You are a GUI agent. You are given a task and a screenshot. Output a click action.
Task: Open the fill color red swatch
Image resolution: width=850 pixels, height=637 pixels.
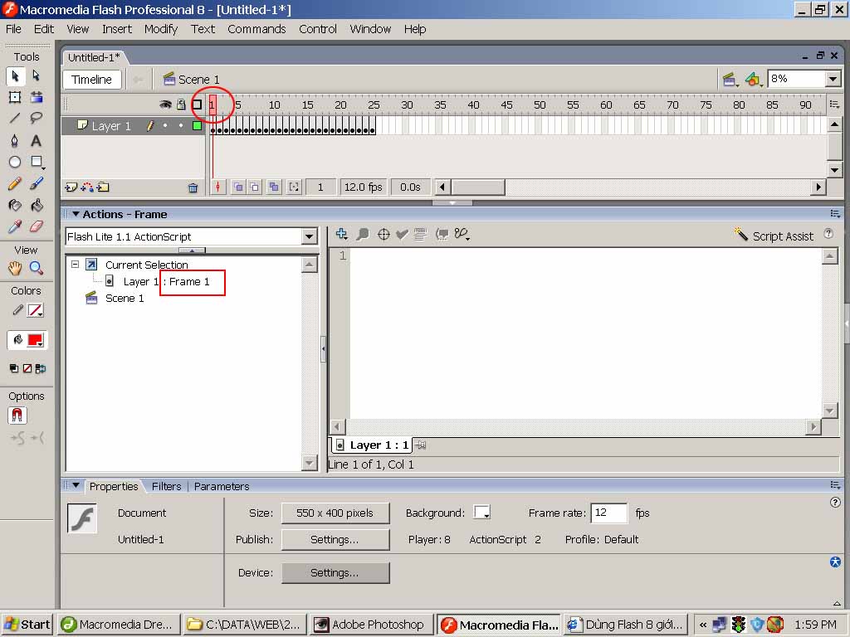pos(35,339)
